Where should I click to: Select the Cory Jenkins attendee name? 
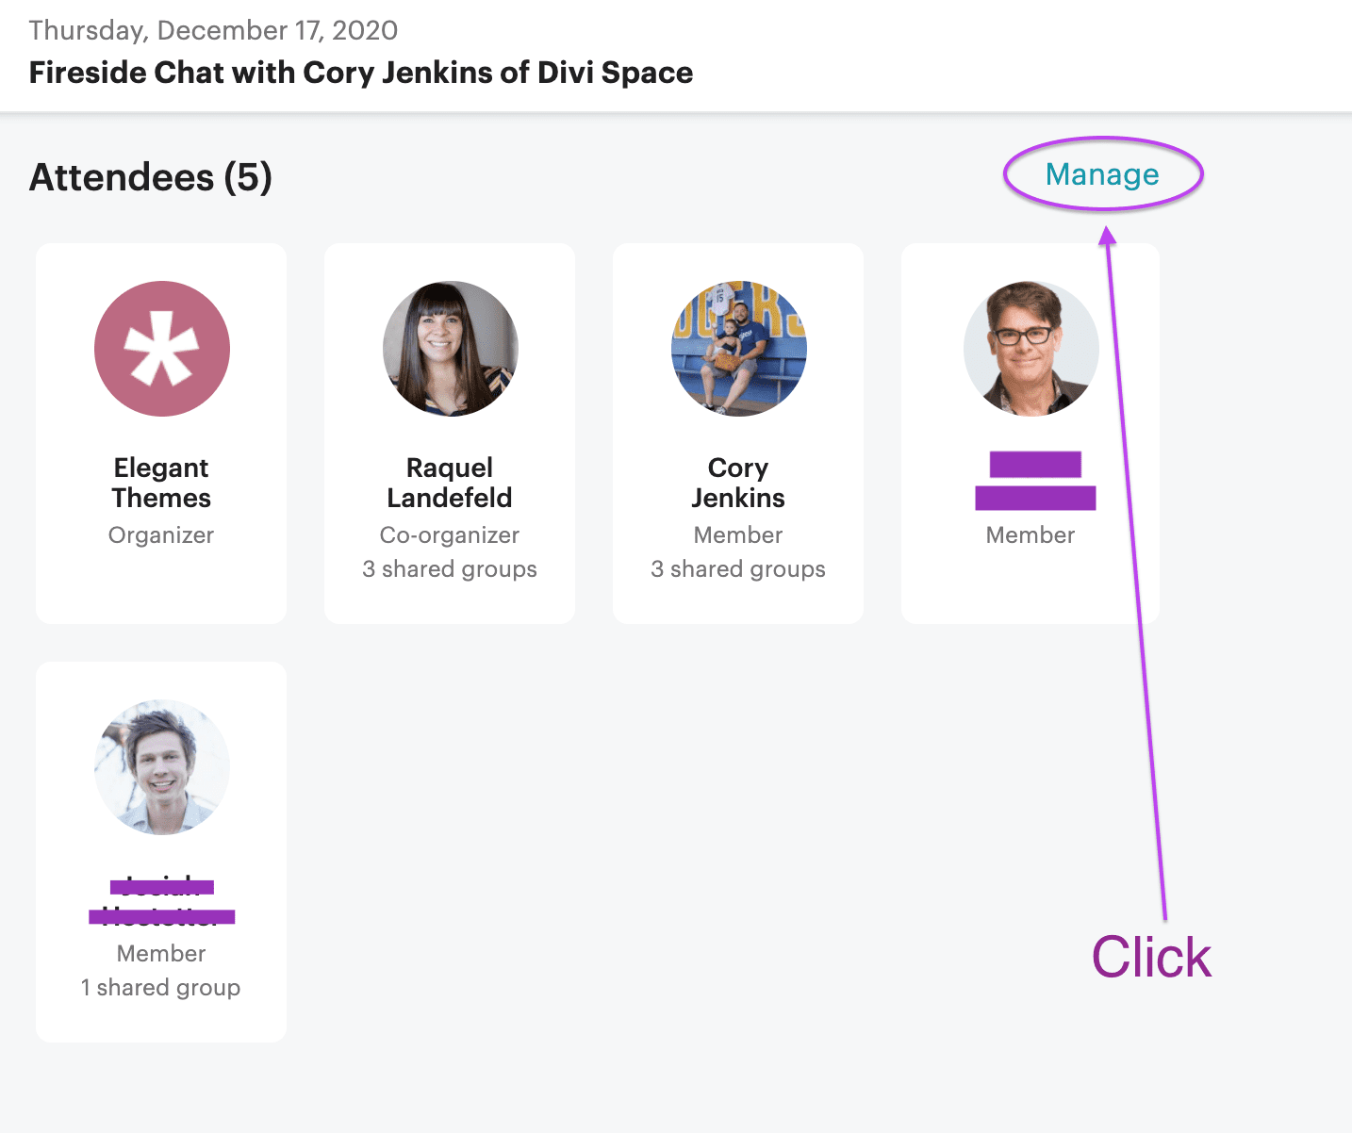(738, 483)
